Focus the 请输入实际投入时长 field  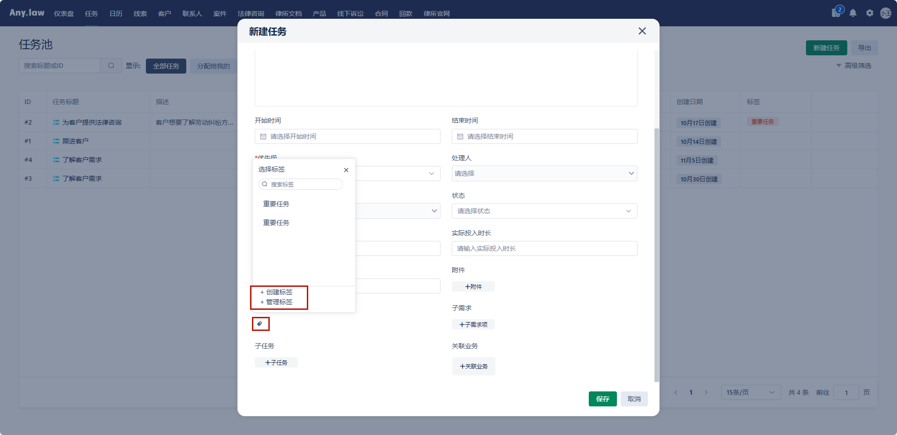click(x=545, y=248)
